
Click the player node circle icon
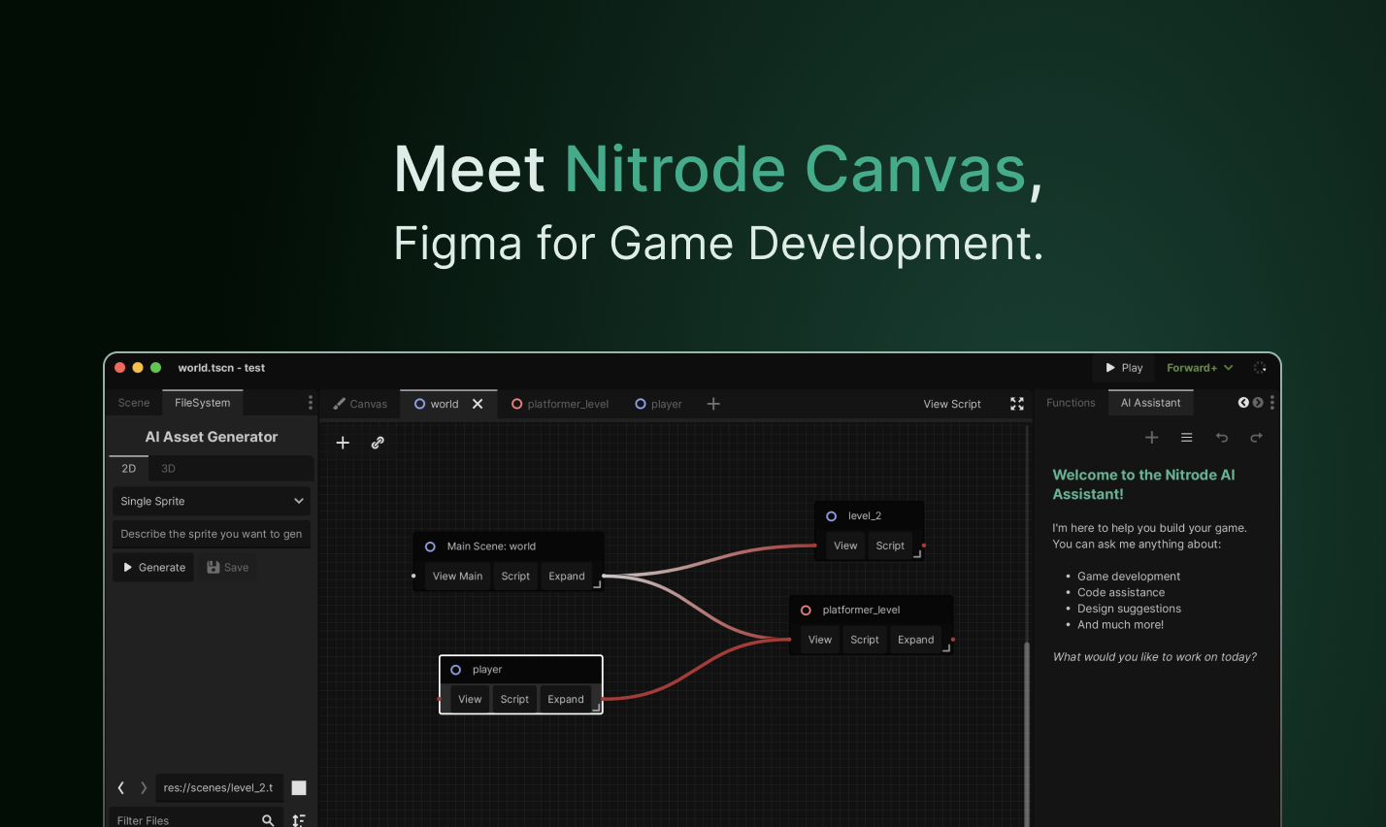click(455, 670)
